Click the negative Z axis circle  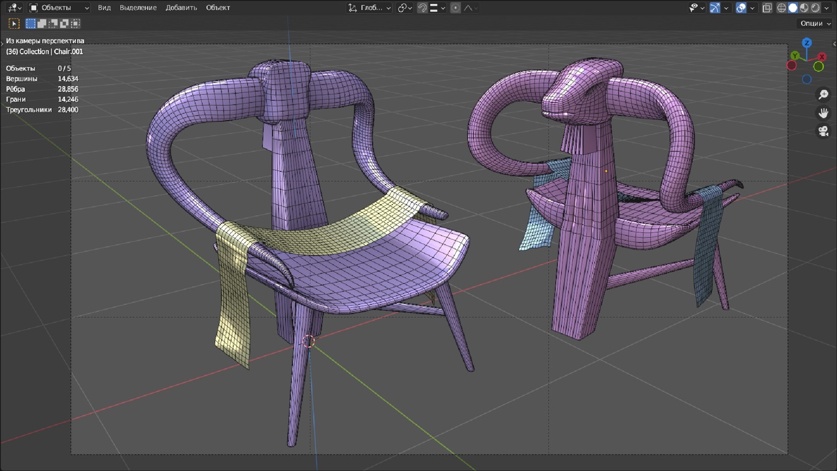807,80
